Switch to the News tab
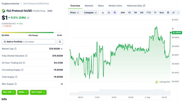The width and height of the screenshot is (184, 101). point(101,6)
